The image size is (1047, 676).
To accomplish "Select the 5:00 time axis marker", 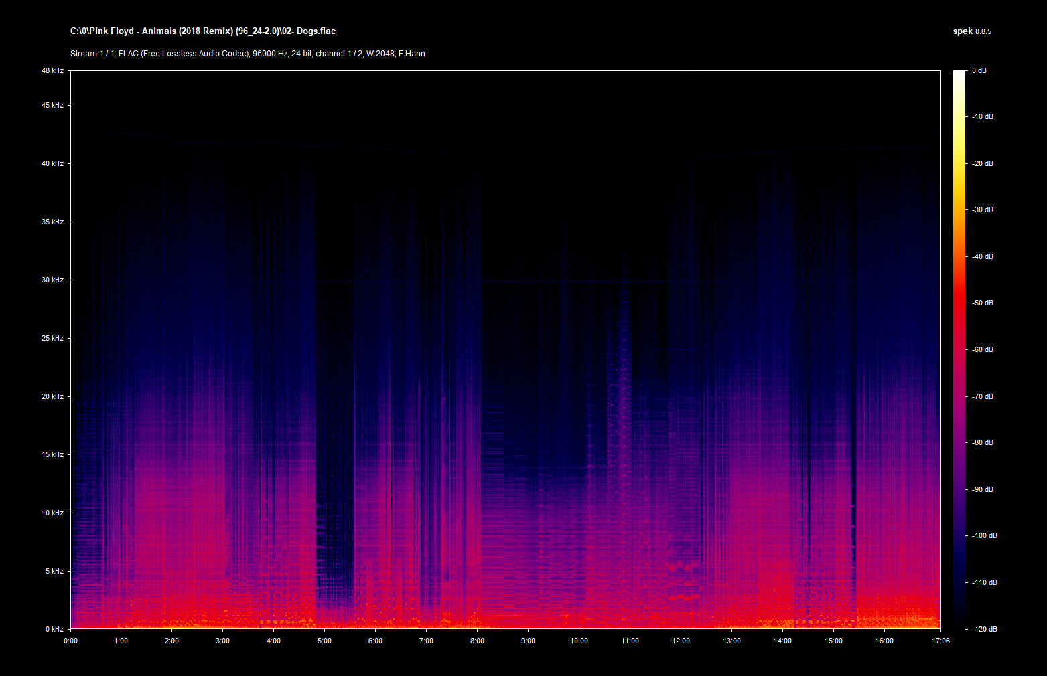I will coord(324,641).
